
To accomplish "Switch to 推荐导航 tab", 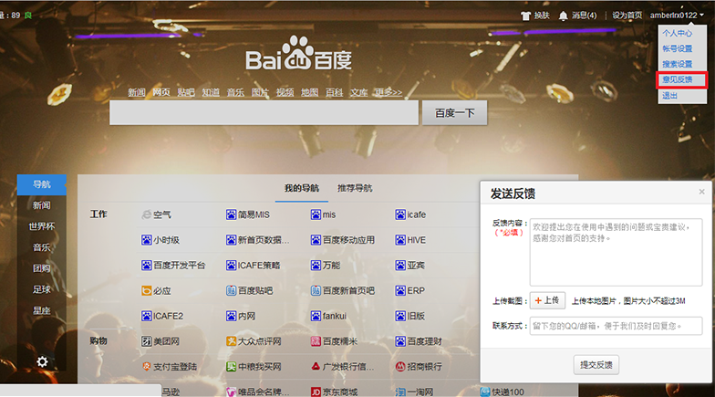I will pos(355,188).
